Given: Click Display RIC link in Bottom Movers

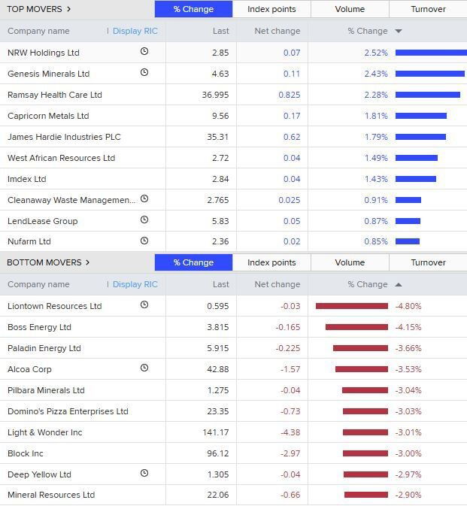Looking at the screenshot, I should (135, 284).
